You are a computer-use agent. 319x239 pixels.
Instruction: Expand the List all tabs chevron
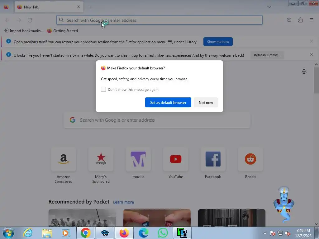[x=269, y=7]
